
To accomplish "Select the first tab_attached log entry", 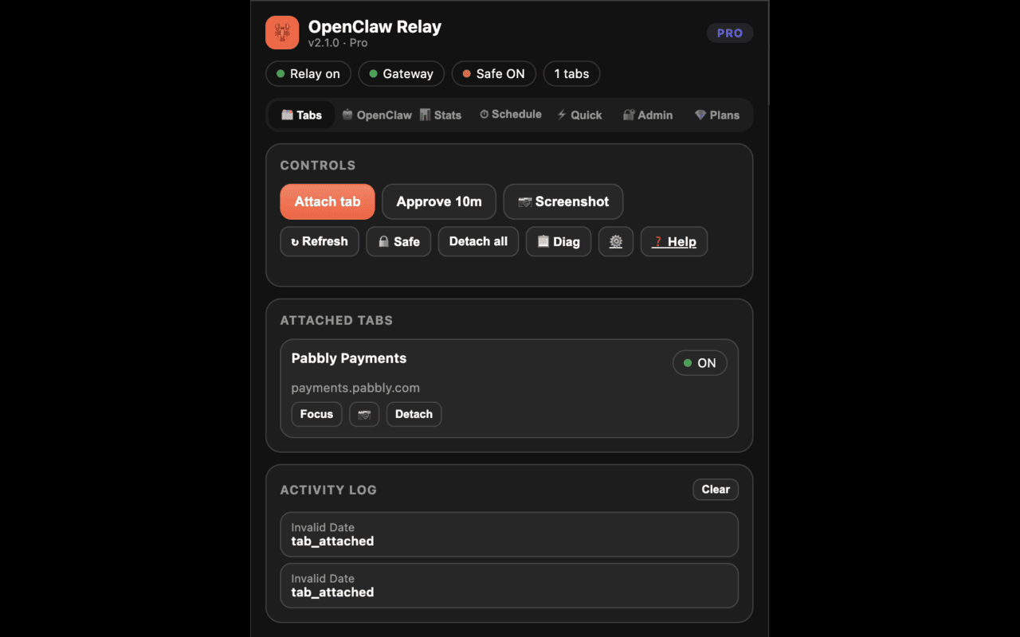I will [x=509, y=534].
